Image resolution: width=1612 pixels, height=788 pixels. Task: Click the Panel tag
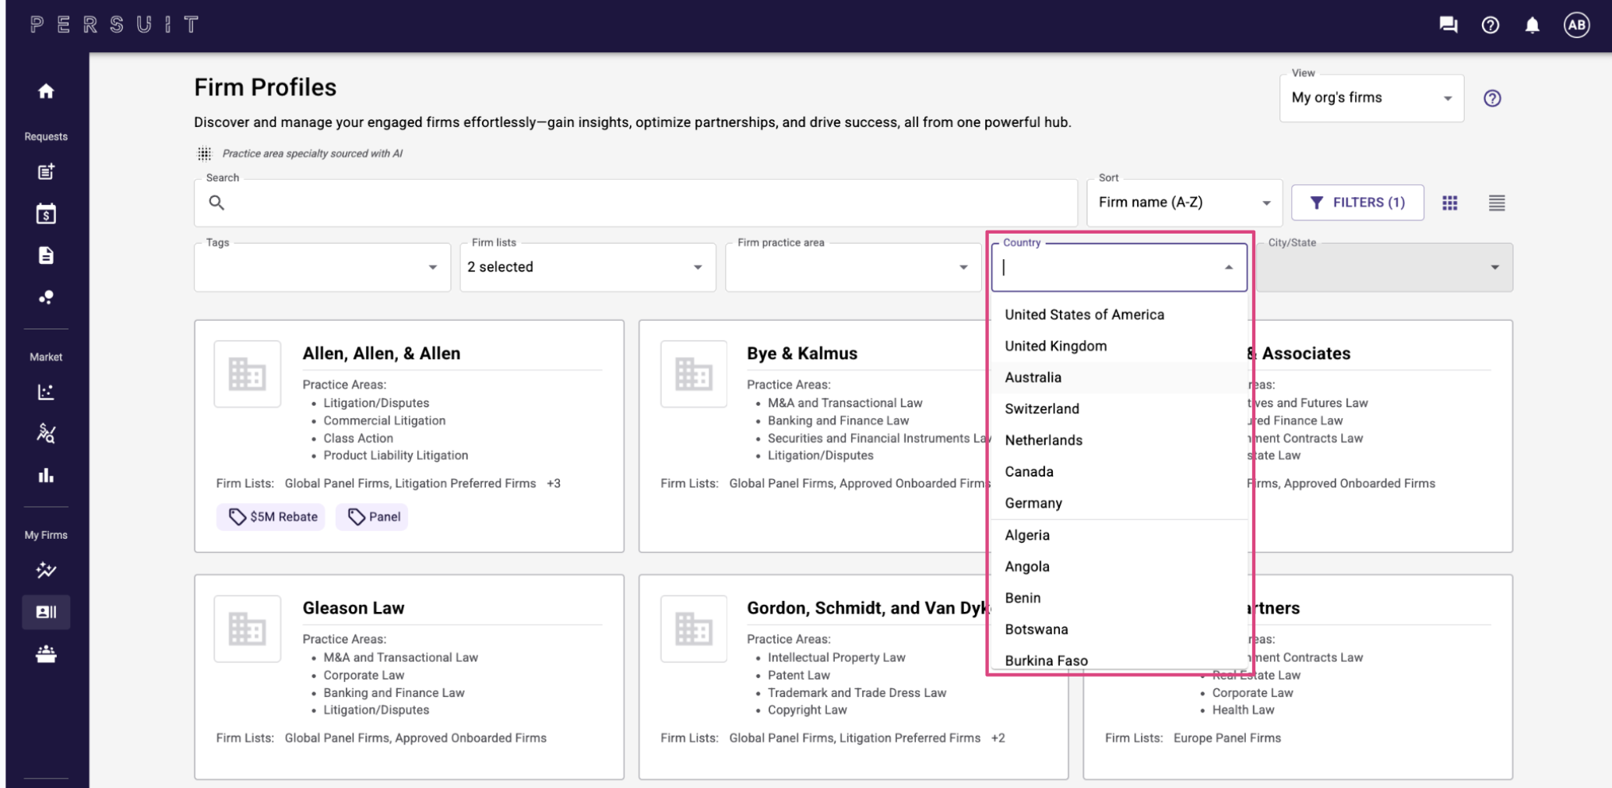[372, 516]
